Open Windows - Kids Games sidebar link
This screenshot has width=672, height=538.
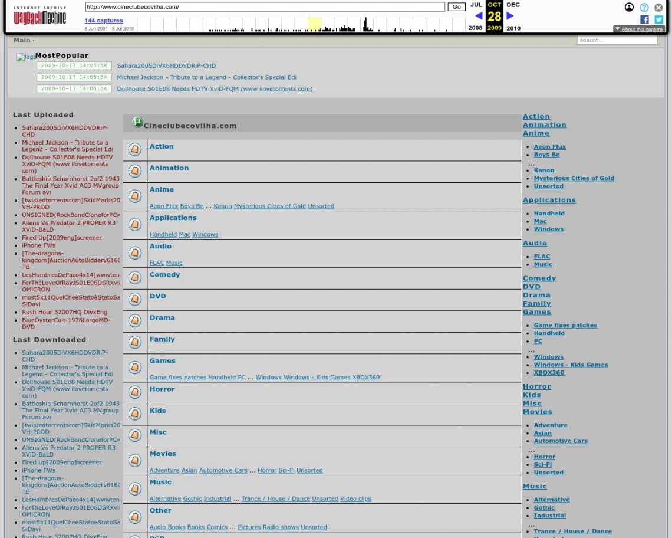point(571,365)
